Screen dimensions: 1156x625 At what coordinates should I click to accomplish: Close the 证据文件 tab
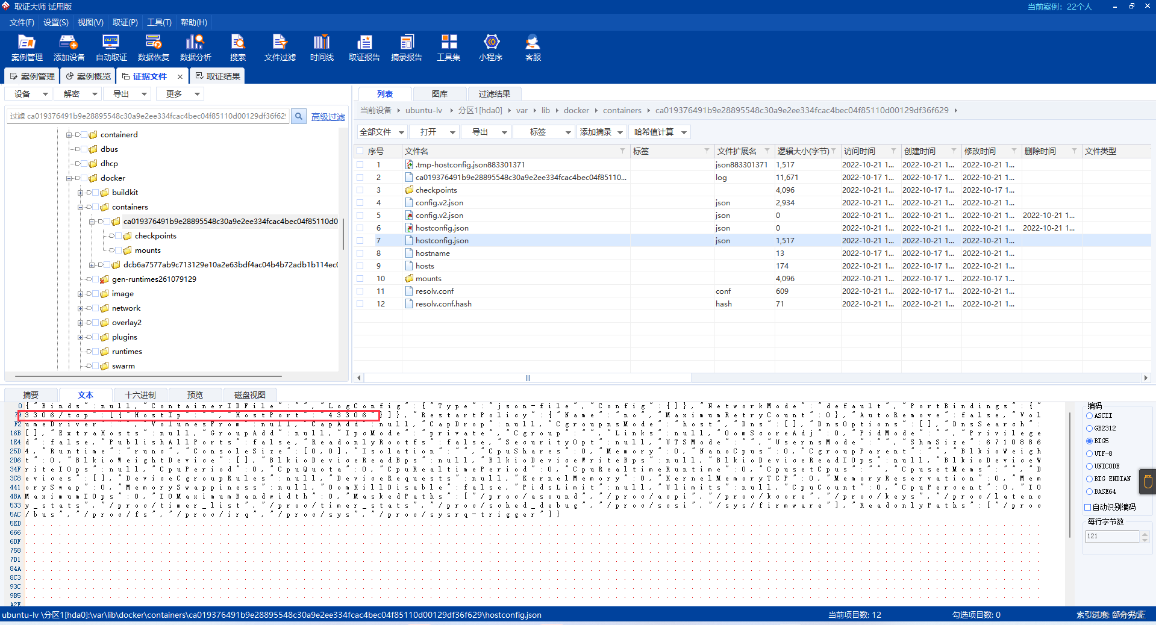180,76
